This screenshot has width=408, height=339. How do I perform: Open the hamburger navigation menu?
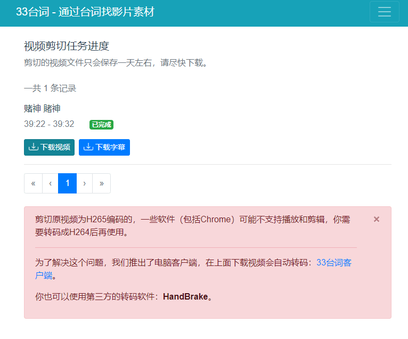pyautogui.click(x=384, y=12)
